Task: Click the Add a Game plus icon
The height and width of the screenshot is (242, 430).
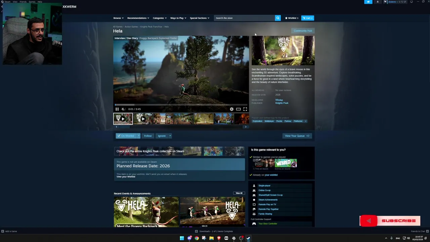Action: [3, 231]
